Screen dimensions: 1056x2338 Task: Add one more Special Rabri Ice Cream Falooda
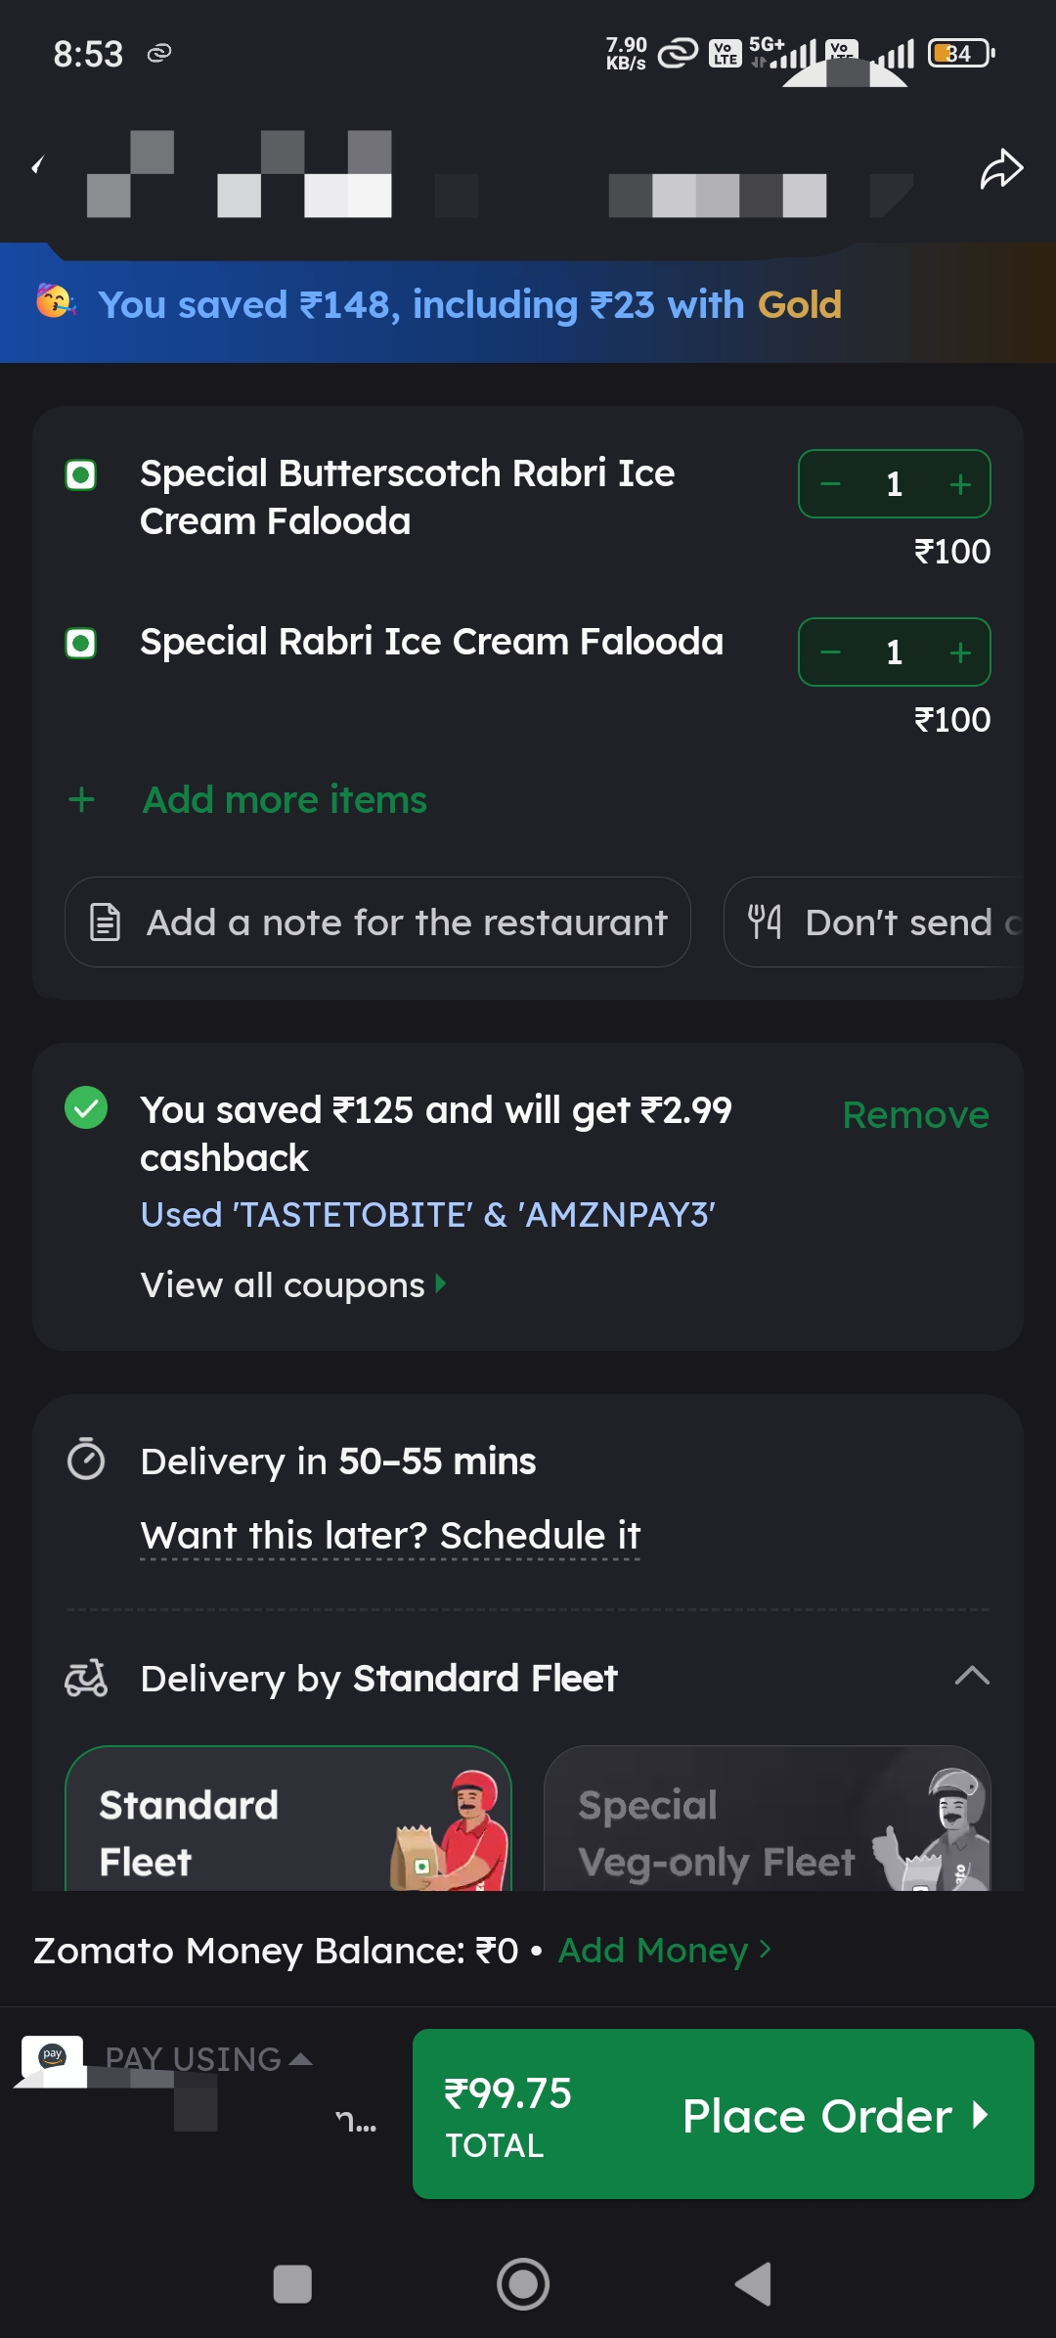point(960,652)
